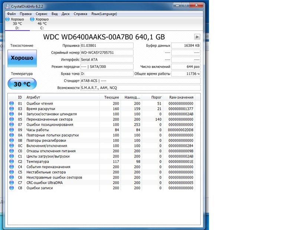Minimize the CrystalDiskInfo window
This screenshot has height=230, width=297.
[177, 6]
